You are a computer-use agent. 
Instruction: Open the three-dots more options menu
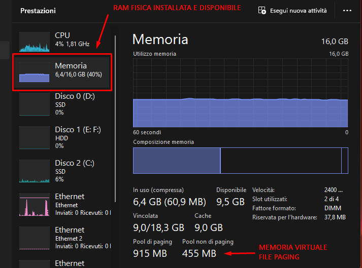tap(347, 11)
